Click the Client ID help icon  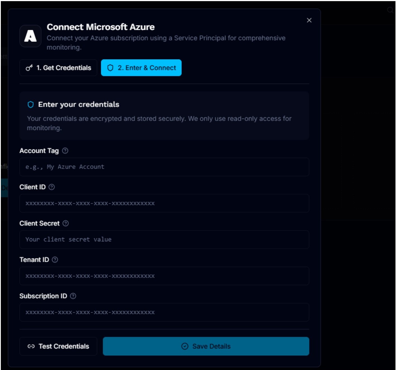(x=52, y=187)
